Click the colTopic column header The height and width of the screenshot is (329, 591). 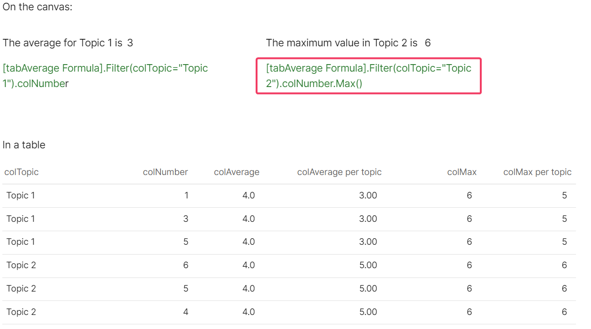tap(22, 172)
